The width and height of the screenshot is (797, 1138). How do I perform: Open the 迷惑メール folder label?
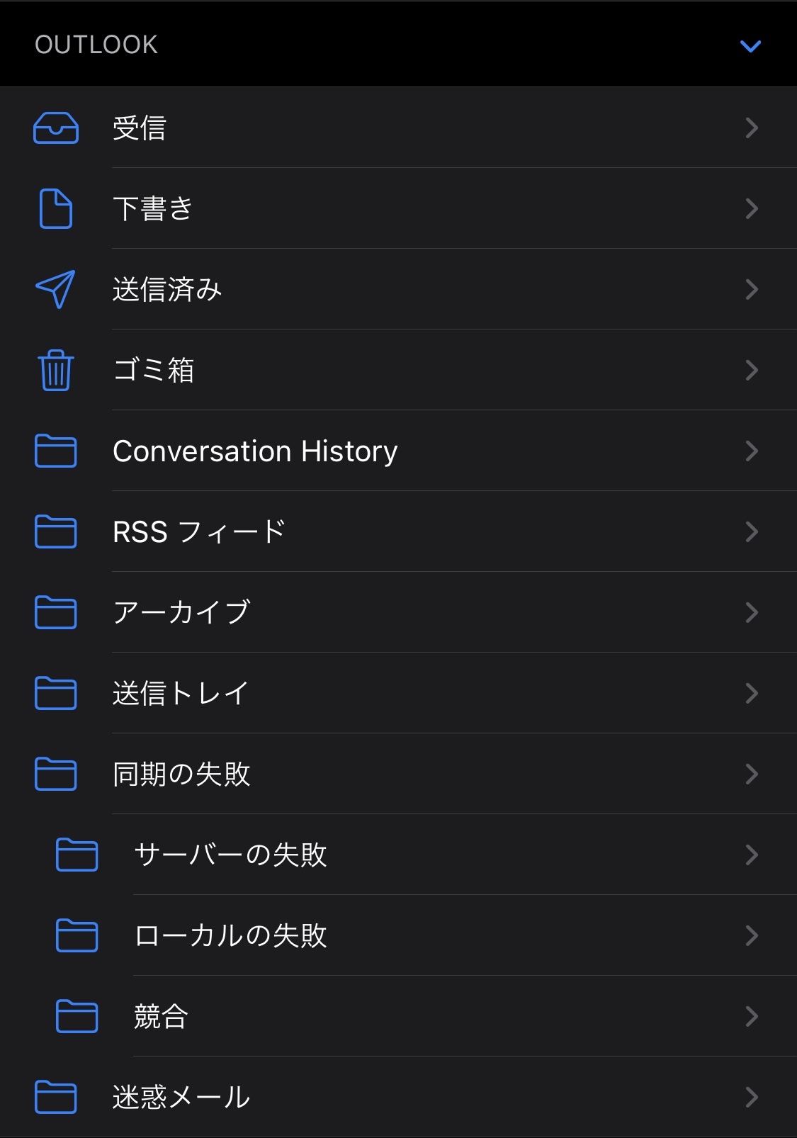181,1098
